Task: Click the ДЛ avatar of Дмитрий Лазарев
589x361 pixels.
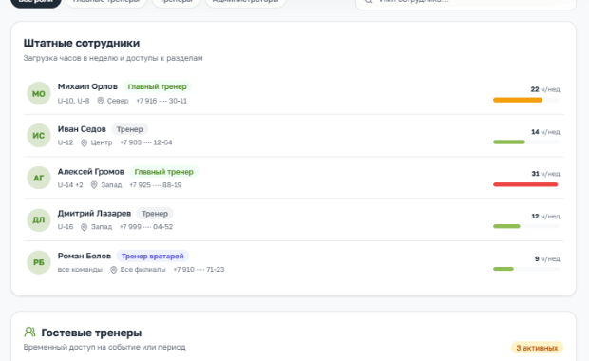Action: (x=39, y=220)
